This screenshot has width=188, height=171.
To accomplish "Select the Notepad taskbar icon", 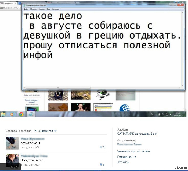I will click(31, 114).
